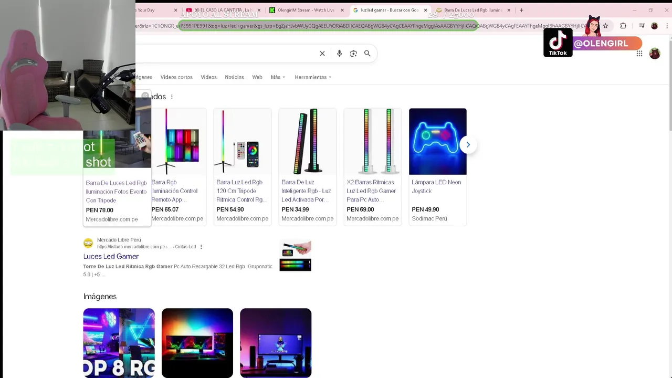Image resolution: width=672 pixels, height=378 pixels.
Task: Open the 'Videos cortos' search filter
Action: pos(176,77)
